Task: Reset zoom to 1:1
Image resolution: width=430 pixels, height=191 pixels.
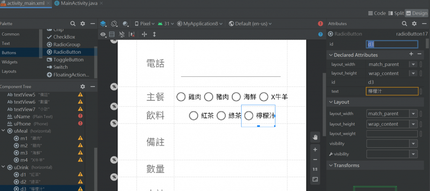Action: pos(315,169)
